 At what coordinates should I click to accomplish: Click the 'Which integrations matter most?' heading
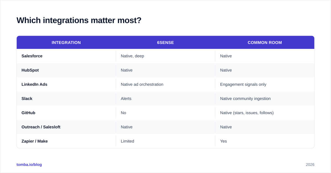click(x=79, y=20)
